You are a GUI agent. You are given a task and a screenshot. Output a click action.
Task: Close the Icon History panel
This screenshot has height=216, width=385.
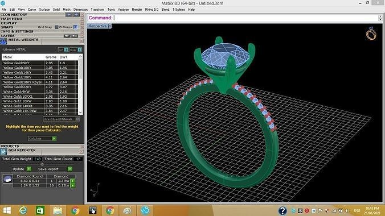(82, 14)
